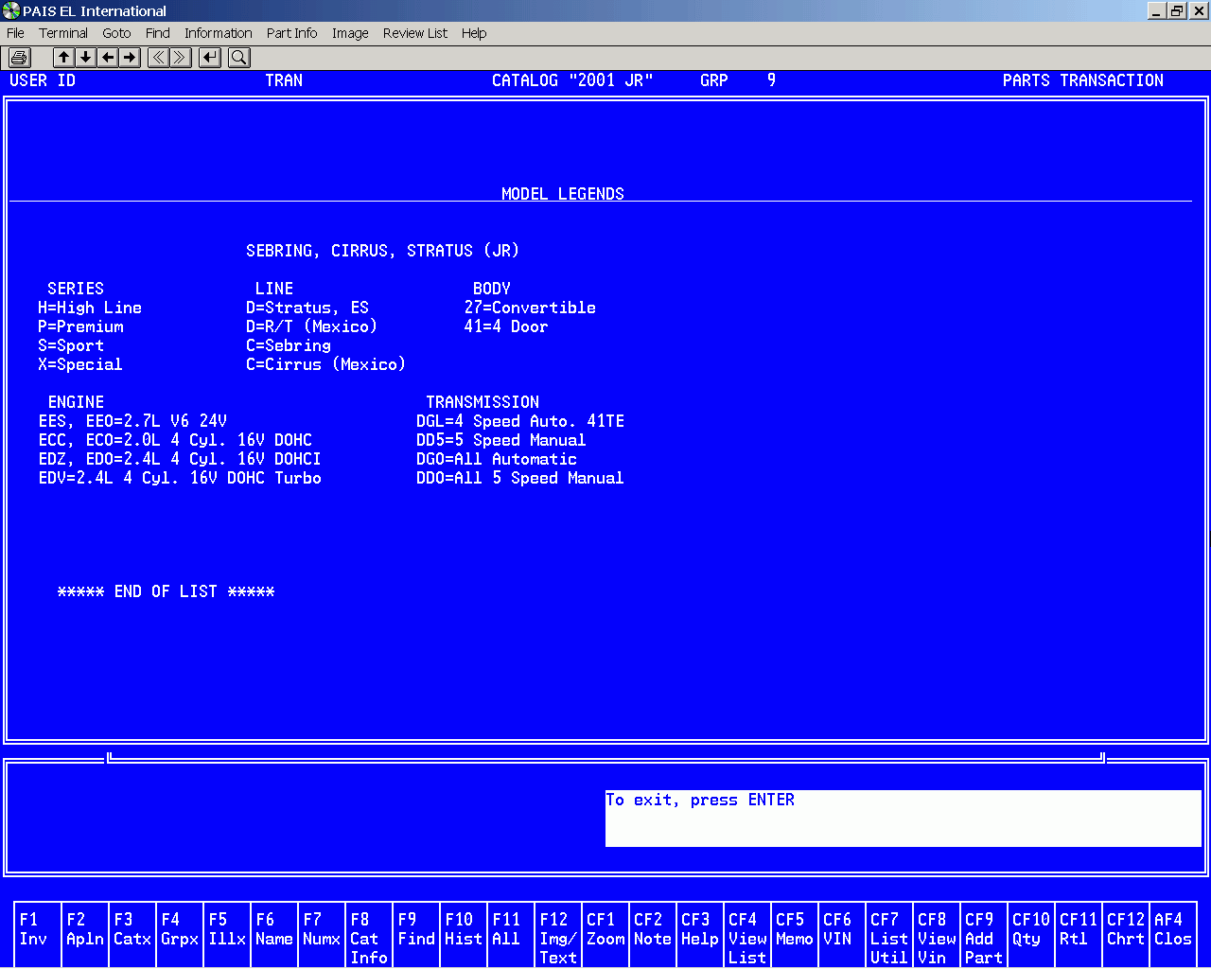The image size is (1211, 969).
Task: Click the 'EDV=2.4L 4 Cyl. 16V DOHC Turbo' entry
Action: pyautogui.click(x=180, y=478)
